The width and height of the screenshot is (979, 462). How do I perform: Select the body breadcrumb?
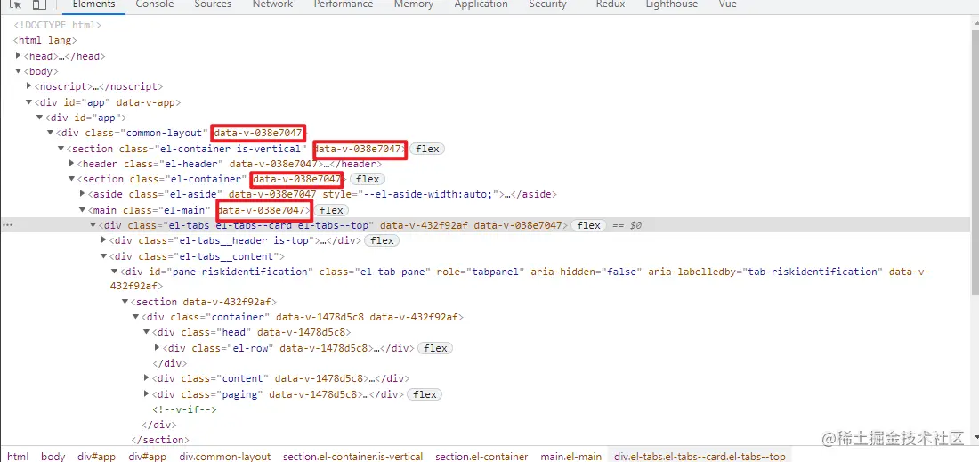pyautogui.click(x=53, y=457)
